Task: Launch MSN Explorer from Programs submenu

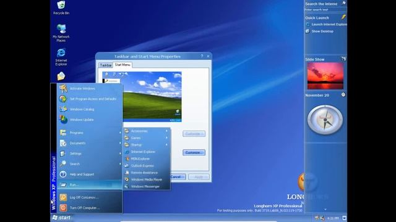Action: (146, 159)
